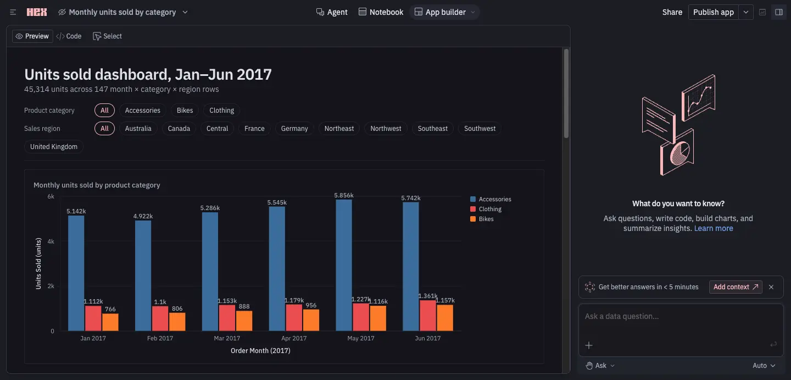Click Add context button
791x380 pixels.
pos(736,287)
